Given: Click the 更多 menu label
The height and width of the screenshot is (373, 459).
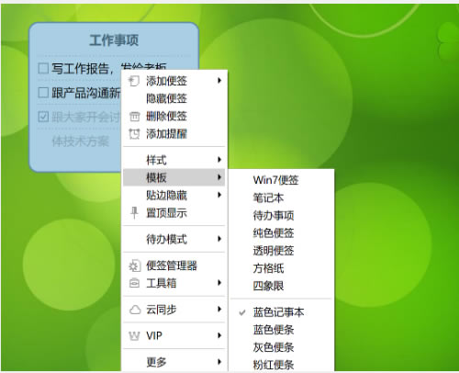Looking at the screenshot, I should (x=156, y=362).
